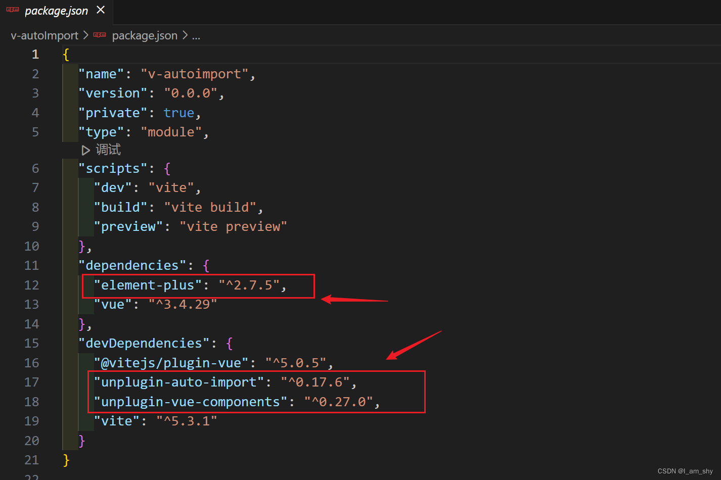Image resolution: width=721 pixels, height=480 pixels.
Task: Click package.json breadcrumb item
Action: click(145, 35)
